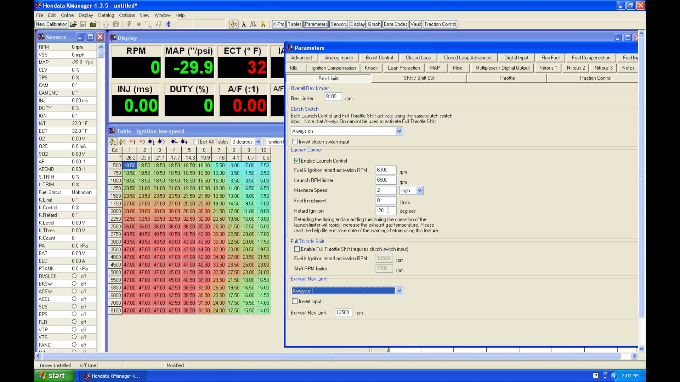
Task: Enable the Edit All Tables checkbox
Action: [x=196, y=141]
